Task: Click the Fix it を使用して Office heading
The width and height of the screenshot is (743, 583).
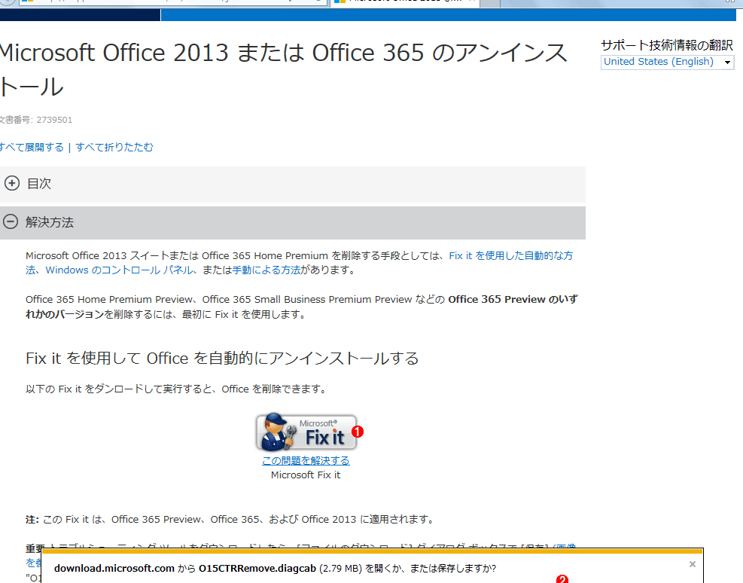Action: pyautogui.click(x=222, y=358)
